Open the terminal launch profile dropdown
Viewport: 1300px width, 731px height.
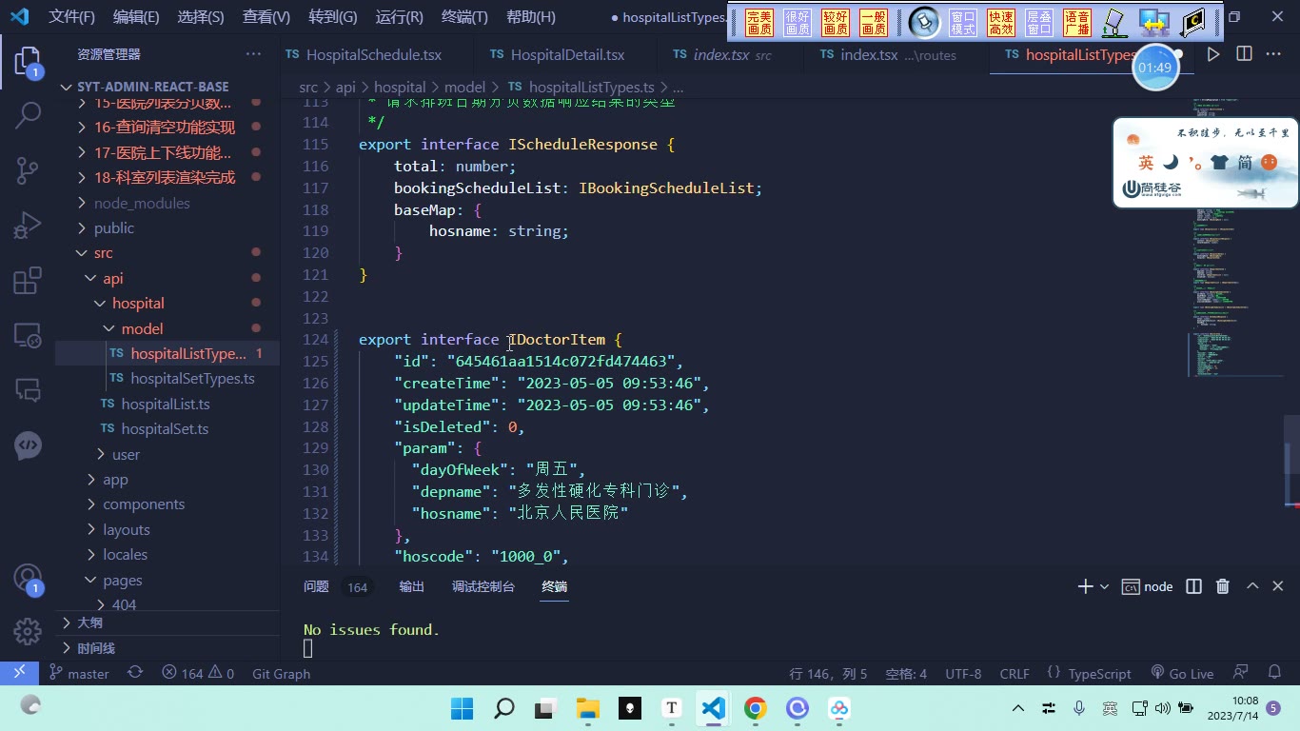[1104, 586]
